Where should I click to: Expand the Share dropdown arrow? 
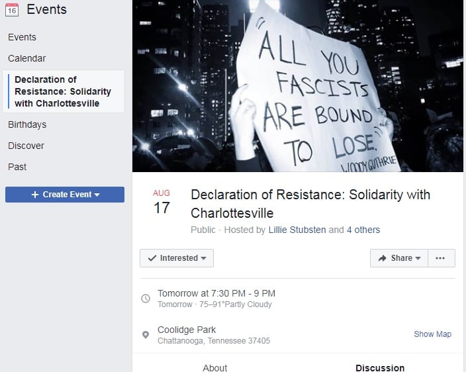418,258
